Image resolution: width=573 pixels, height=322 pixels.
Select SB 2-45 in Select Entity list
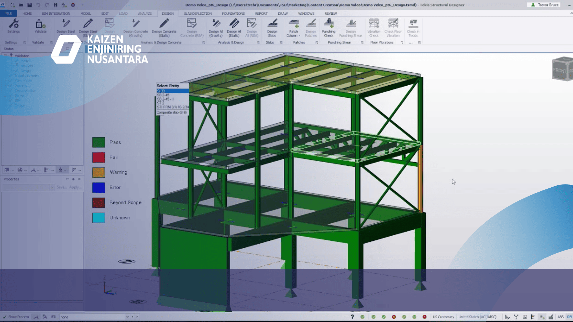(x=163, y=95)
